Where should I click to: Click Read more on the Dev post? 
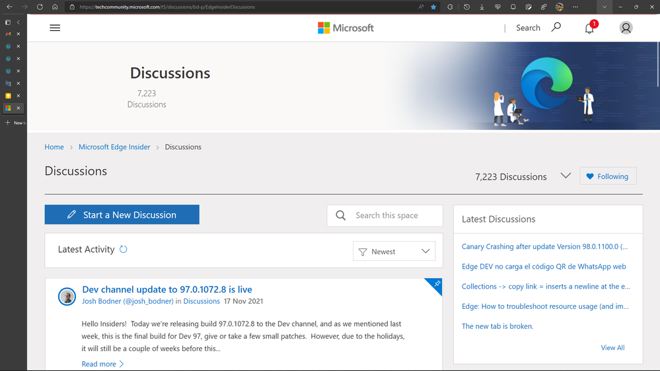[102, 364]
